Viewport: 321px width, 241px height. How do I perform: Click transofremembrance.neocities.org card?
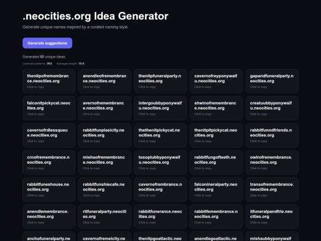(x=272, y=189)
